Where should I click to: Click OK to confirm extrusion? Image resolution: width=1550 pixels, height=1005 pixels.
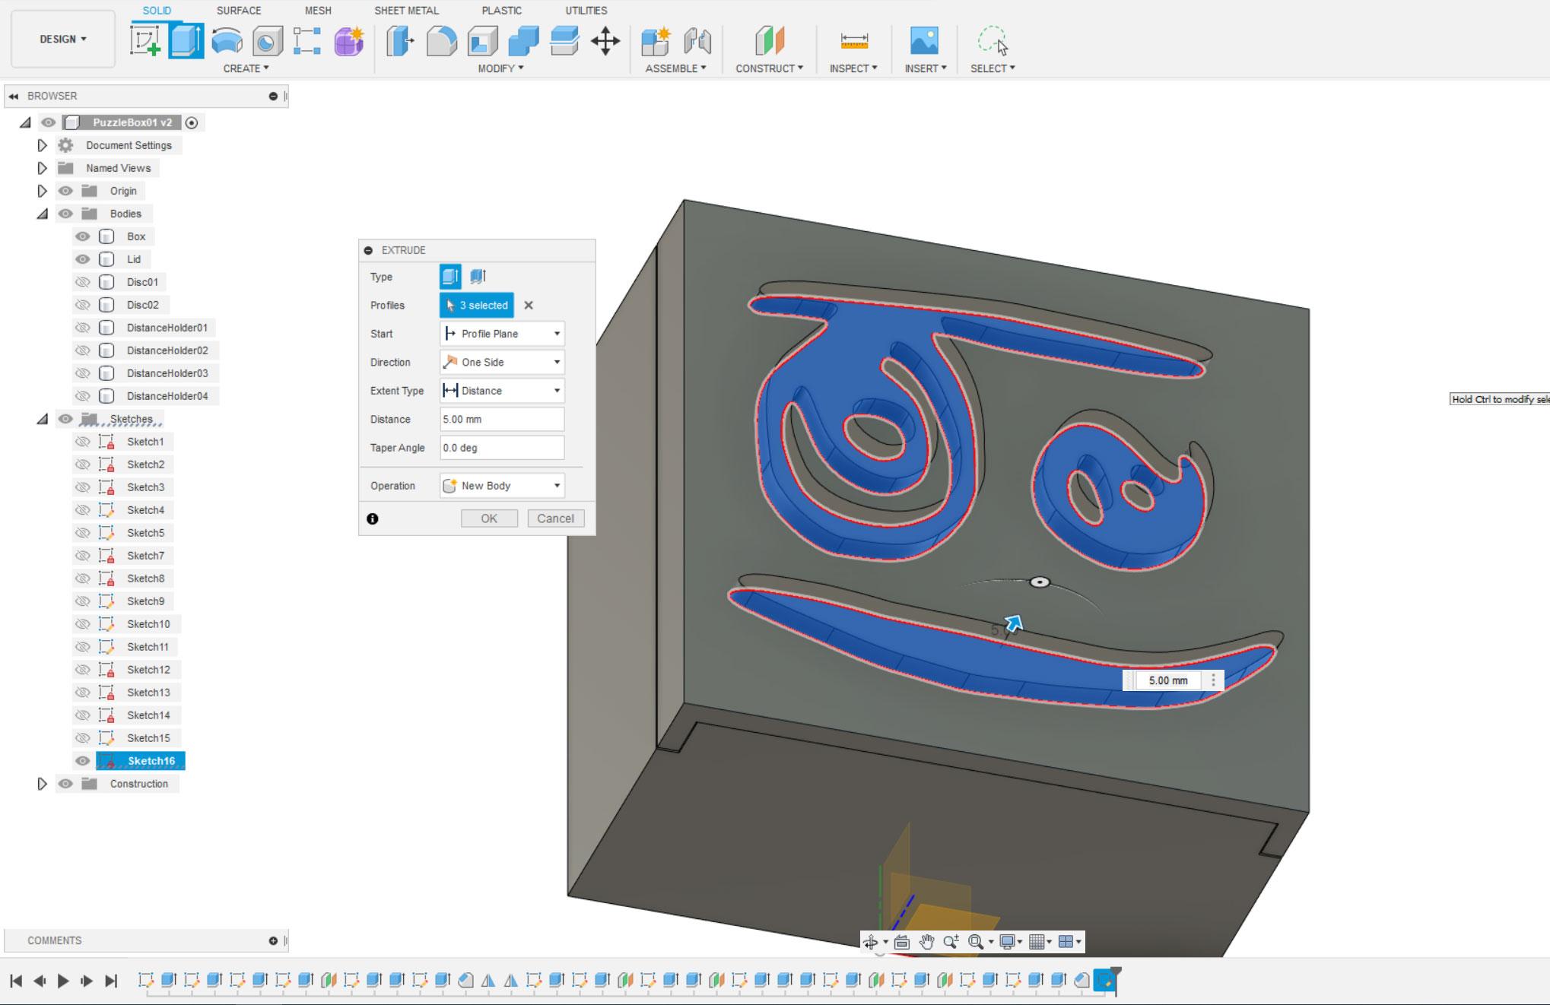488,517
